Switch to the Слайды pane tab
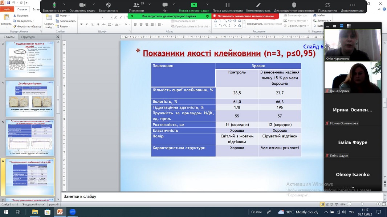Image resolution: width=387 pixels, height=217 pixels. tap(9, 37)
